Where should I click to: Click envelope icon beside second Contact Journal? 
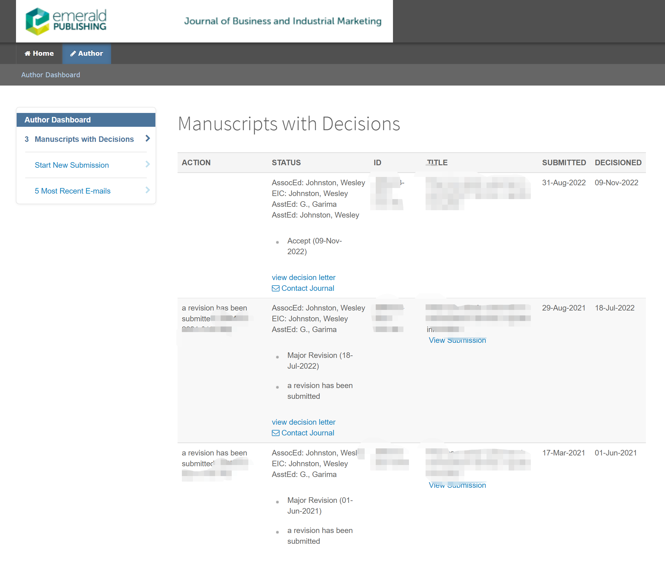click(x=275, y=433)
